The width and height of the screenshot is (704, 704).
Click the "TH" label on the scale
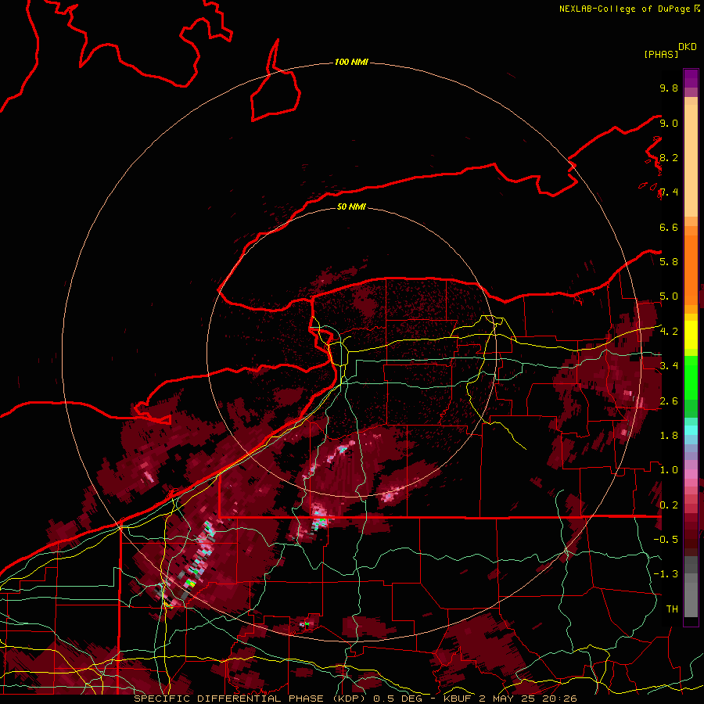coord(672,609)
